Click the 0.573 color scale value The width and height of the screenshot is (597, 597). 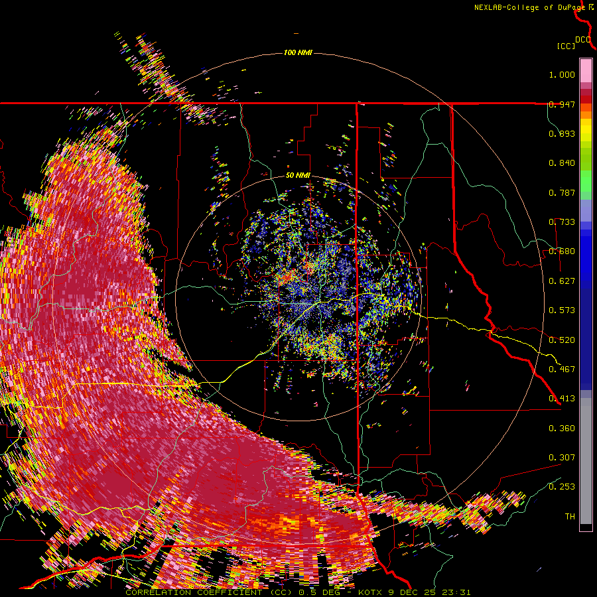pyautogui.click(x=562, y=310)
